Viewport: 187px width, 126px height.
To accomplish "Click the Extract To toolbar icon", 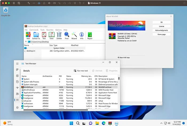I will pyautogui.click(x=36, y=36).
